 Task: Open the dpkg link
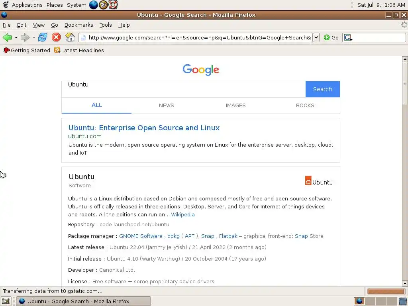point(173,236)
